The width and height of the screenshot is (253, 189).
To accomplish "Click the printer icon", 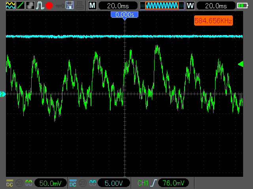I will [79, 6].
